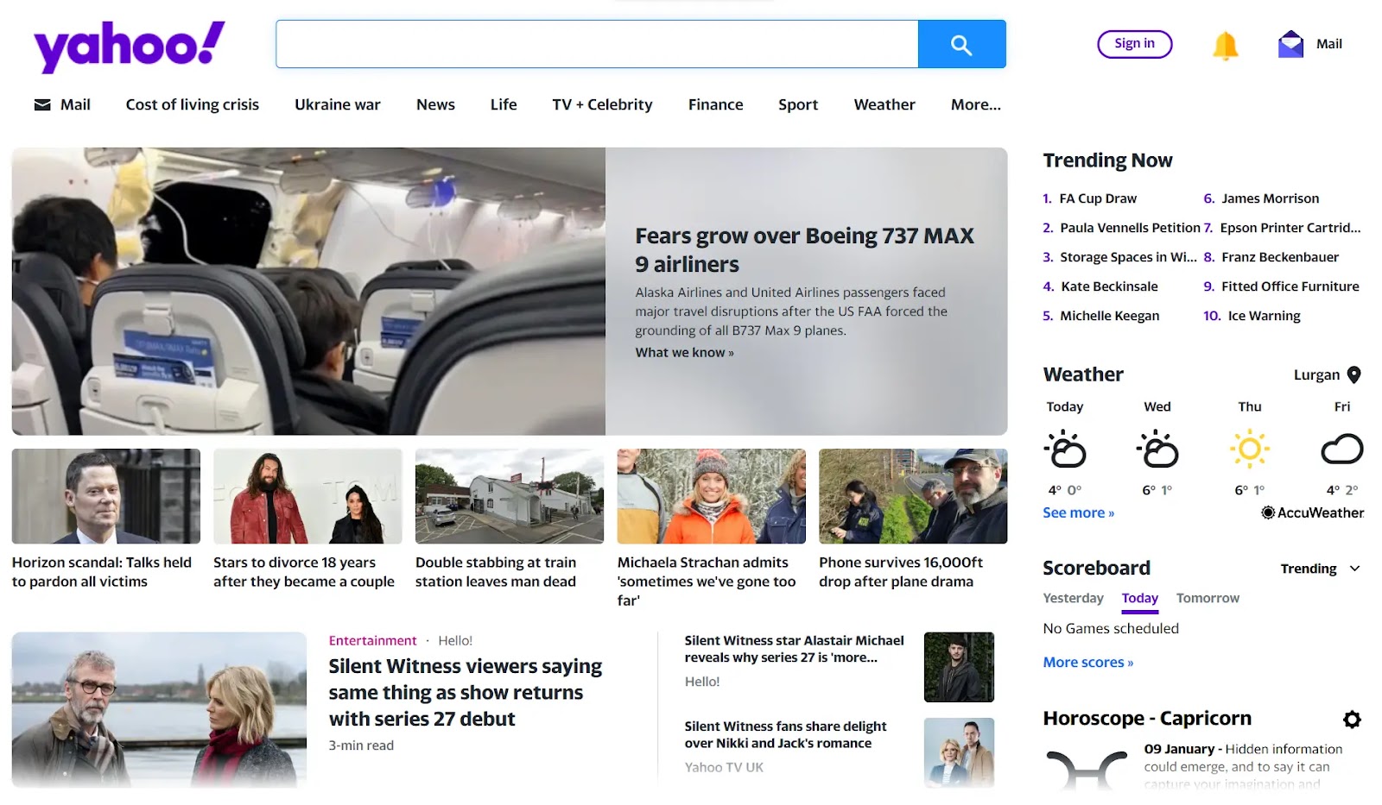Open trending topic Franz Beckenbauer
1382x805 pixels.
[1280, 257]
